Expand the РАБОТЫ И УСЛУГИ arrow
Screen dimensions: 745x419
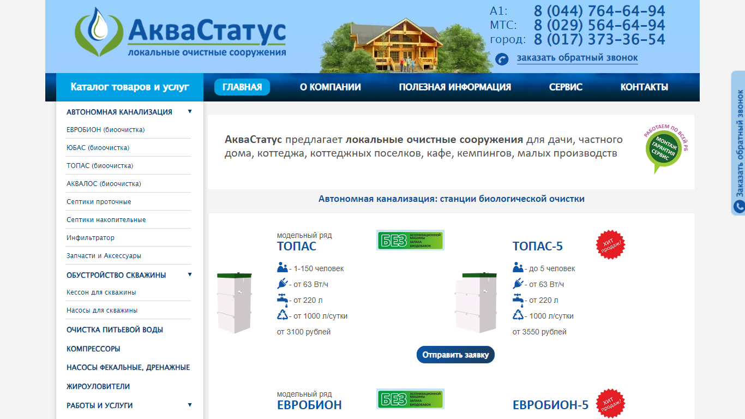190,405
